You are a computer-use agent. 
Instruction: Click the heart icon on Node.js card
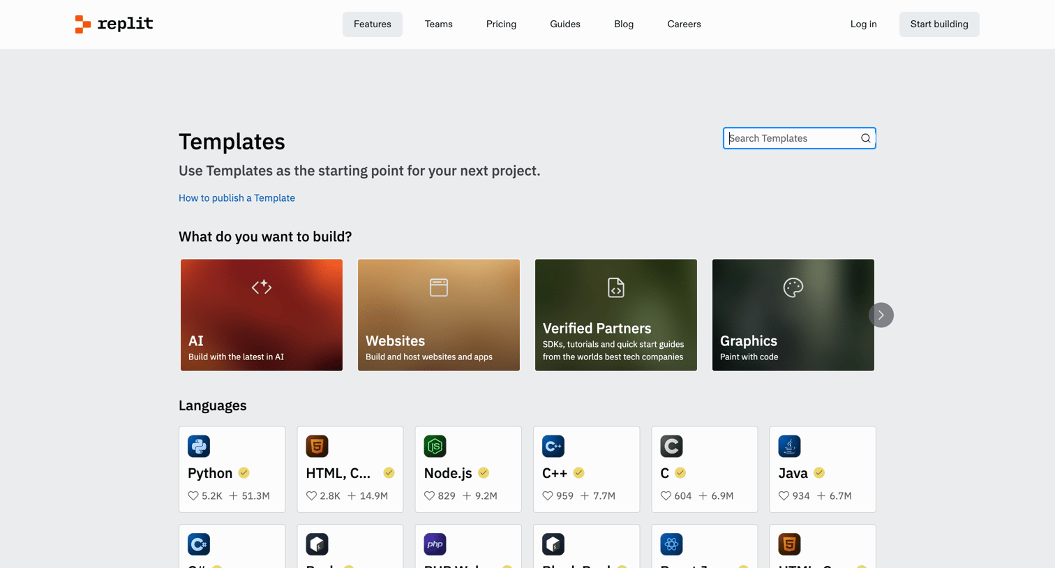click(429, 495)
